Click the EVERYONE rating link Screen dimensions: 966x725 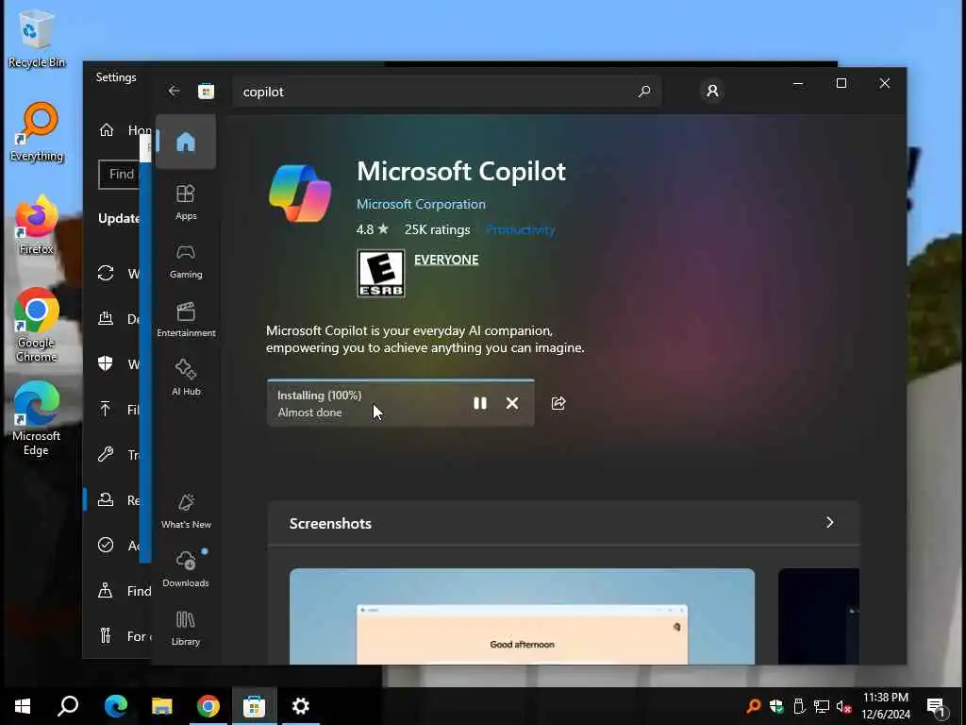pos(446,260)
